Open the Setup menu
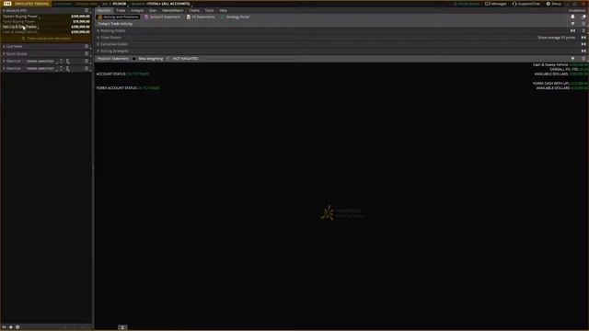 point(554,4)
